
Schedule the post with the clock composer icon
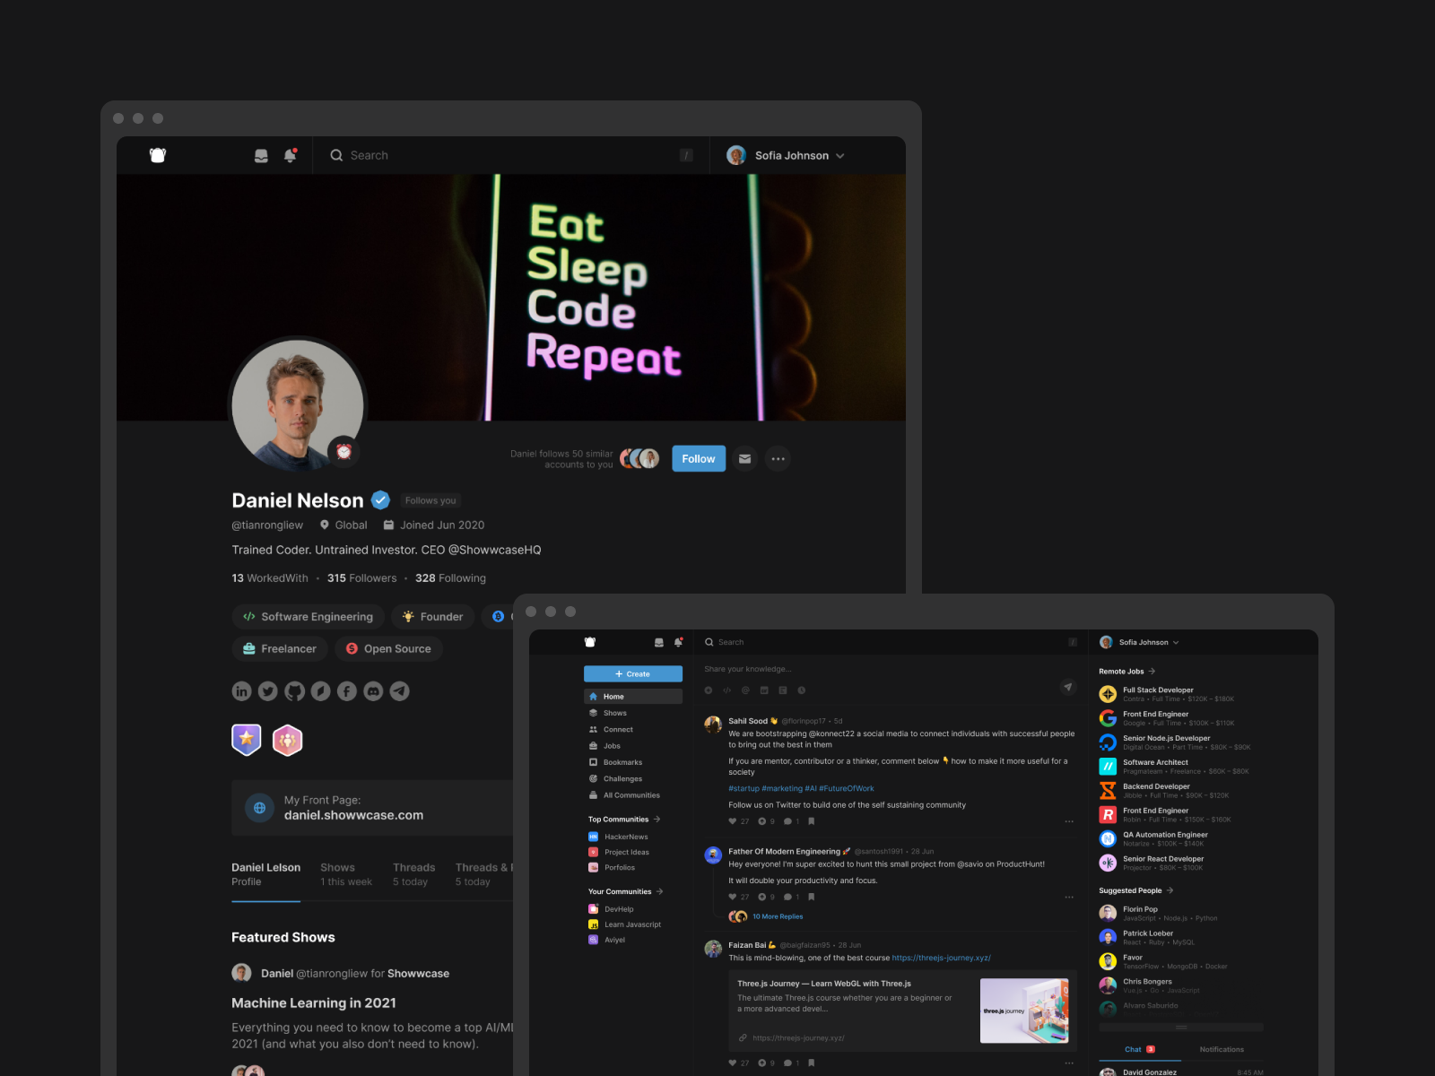802,690
